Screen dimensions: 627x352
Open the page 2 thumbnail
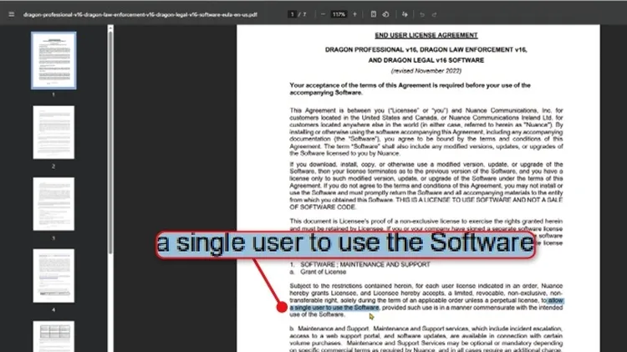[x=54, y=131]
